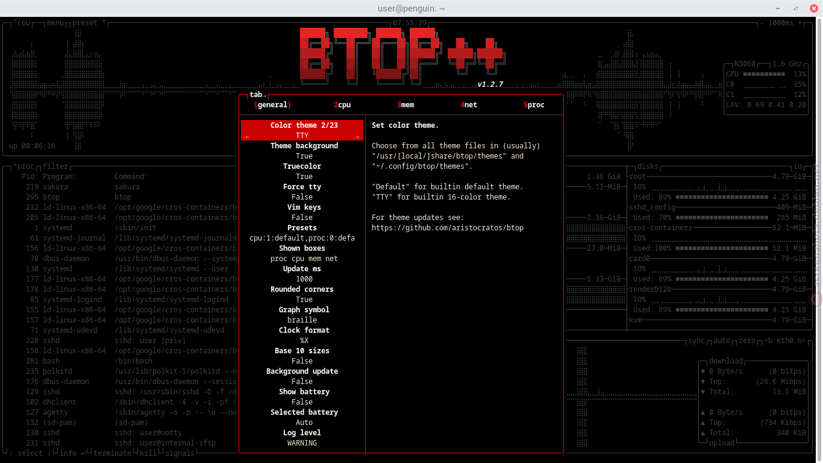Click the filter field in proc box
Viewport: 823px width, 463px height.
click(55, 166)
